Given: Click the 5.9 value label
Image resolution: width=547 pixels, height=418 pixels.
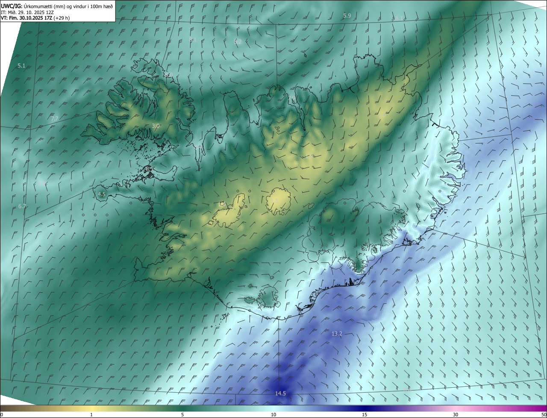Looking at the screenshot, I should pyautogui.click(x=347, y=15).
